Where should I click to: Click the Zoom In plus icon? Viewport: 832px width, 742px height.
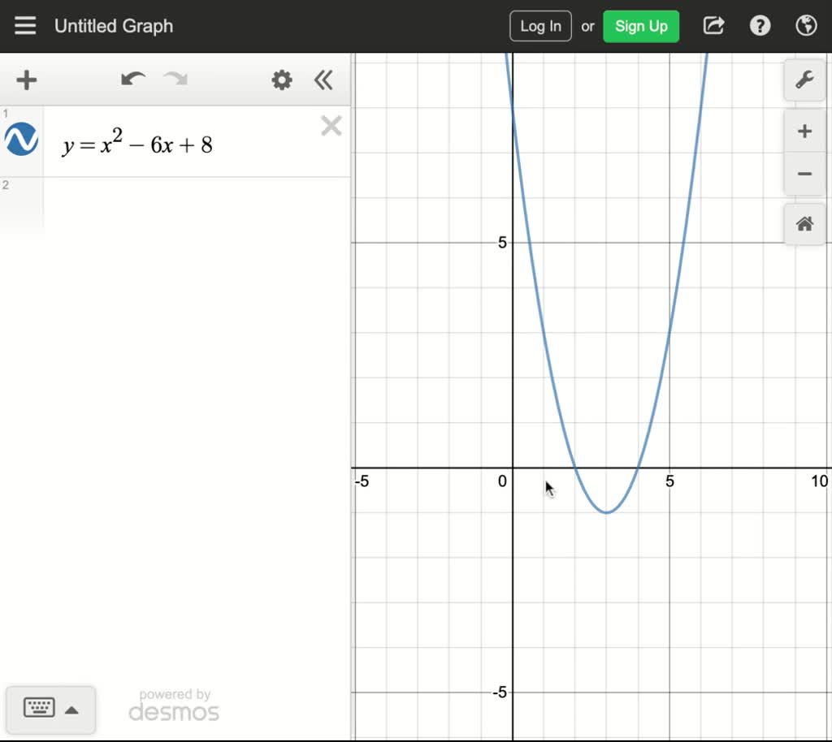(x=804, y=131)
